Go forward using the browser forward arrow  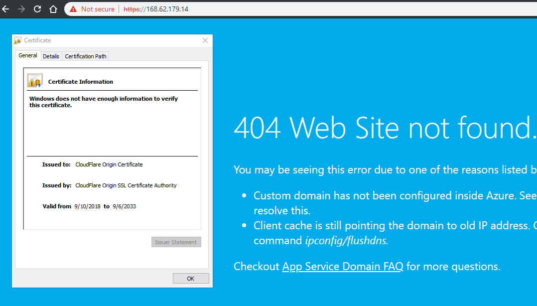click(21, 9)
